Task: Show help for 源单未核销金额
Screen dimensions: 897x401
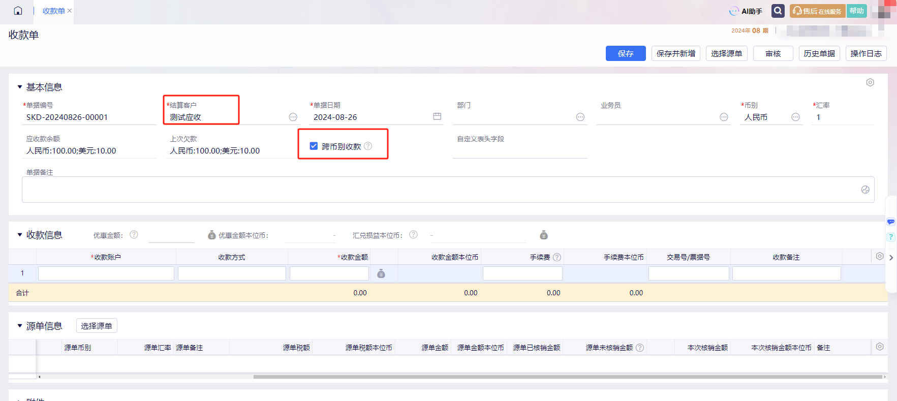Action: (x=640, y=348)
